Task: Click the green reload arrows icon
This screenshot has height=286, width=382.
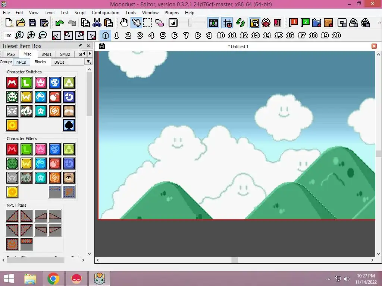Action: (x=241, y=23)
